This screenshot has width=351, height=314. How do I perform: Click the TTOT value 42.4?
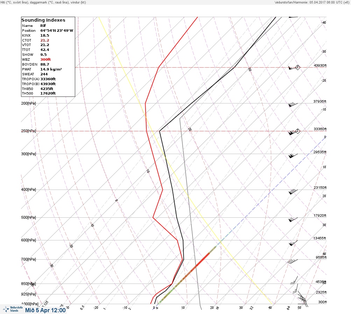point(45,50)
